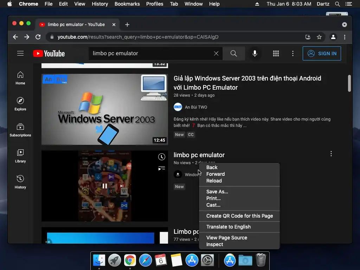Open the Downloads folder in the dock
Image resolution: width=360 pixels, height=270 pixels.
tap(245, 261)
